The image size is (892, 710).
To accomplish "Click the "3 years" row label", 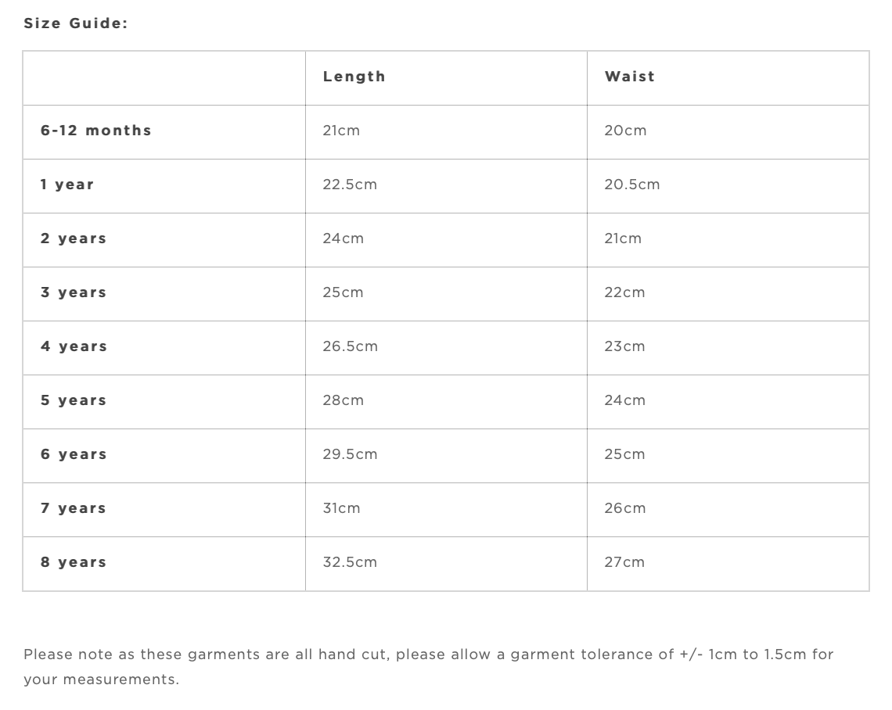I will point(74,292).
